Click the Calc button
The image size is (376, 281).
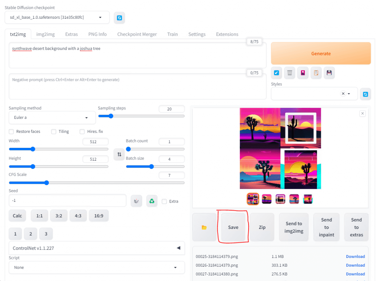click(17, 216)
